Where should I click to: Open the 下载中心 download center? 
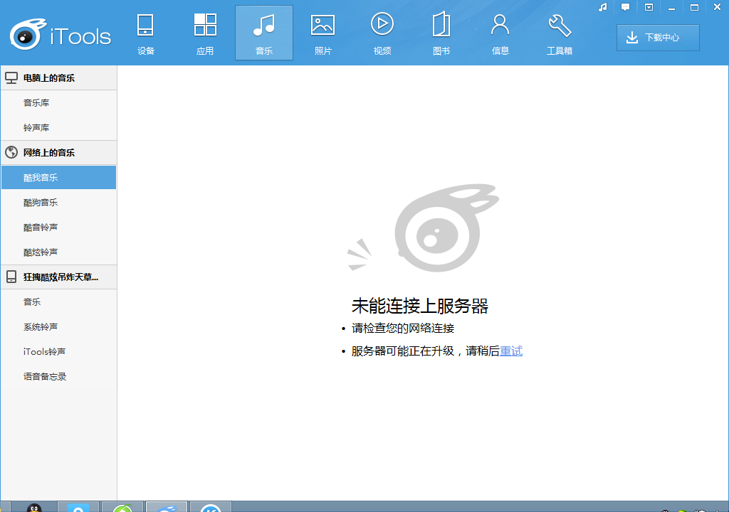(658, 38)
